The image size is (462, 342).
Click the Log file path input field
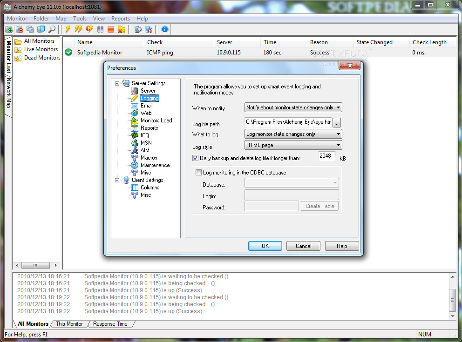288,122
